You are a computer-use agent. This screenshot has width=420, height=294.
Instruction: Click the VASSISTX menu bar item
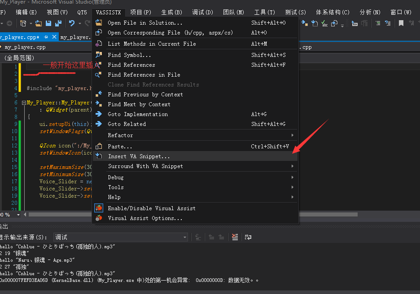point(109,12)
